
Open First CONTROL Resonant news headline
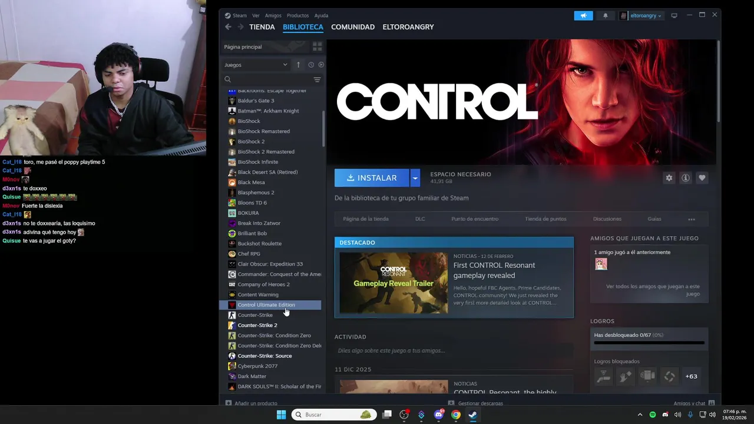pos(494,270)
